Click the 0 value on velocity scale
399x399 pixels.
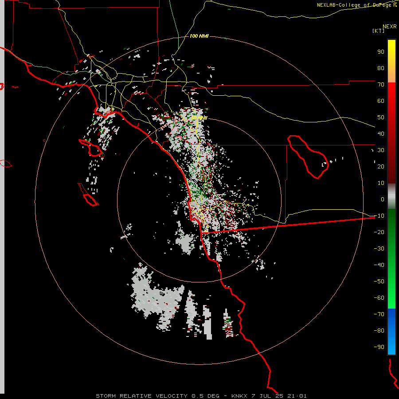[383, 199]
